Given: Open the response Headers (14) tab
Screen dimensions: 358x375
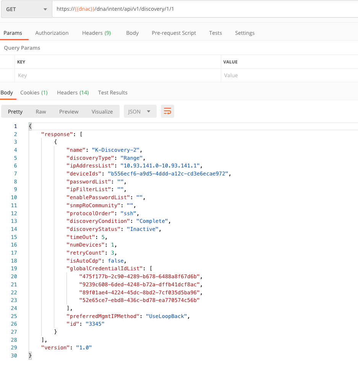Looking at the screenshot, I should point(73,93).
